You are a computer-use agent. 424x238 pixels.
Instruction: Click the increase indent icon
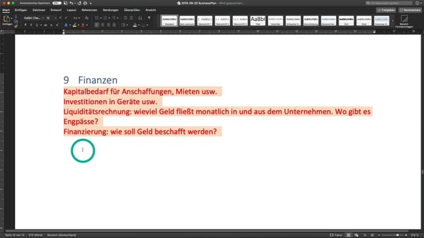point(131,18)
